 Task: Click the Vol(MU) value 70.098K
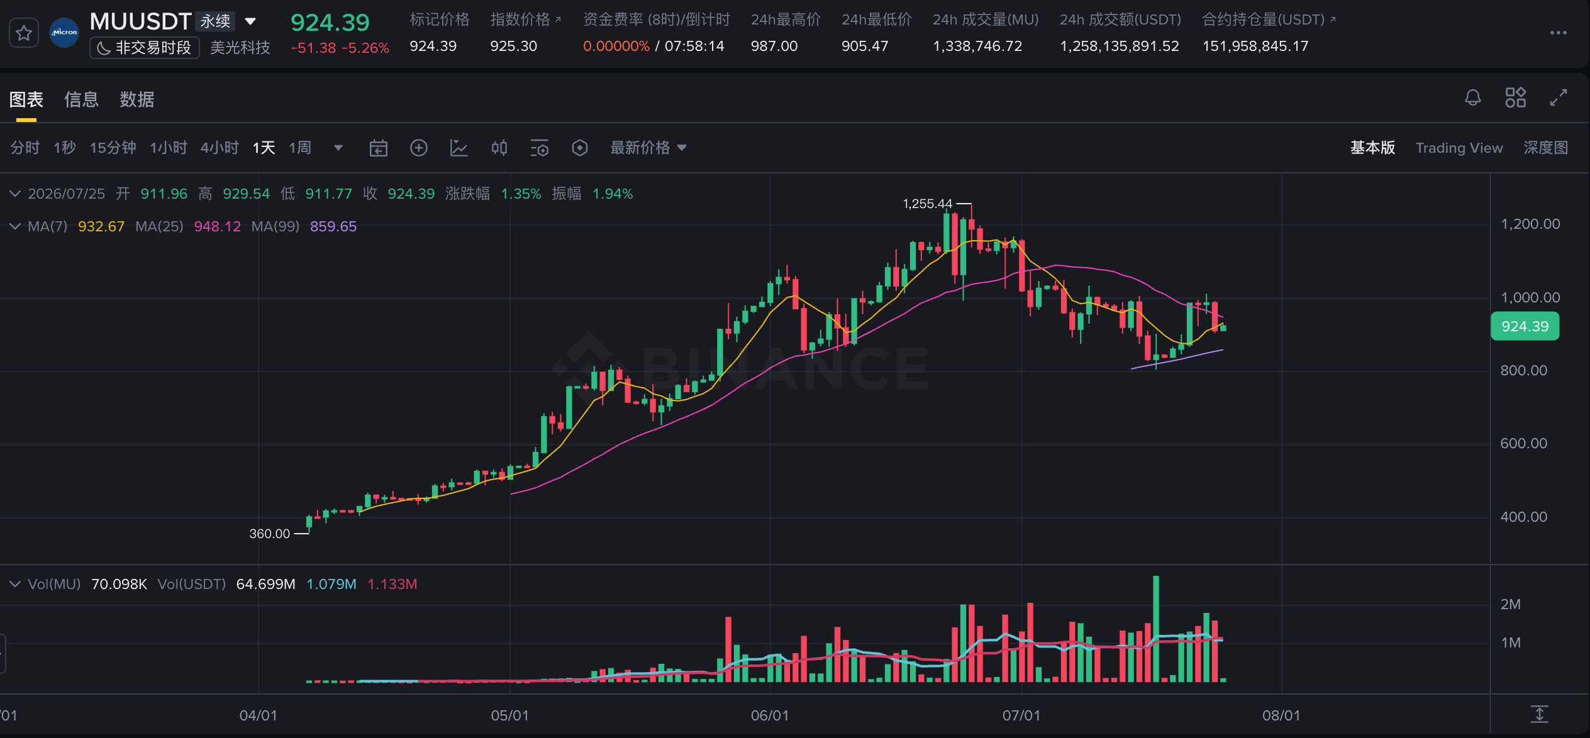(x=119, y=584)
